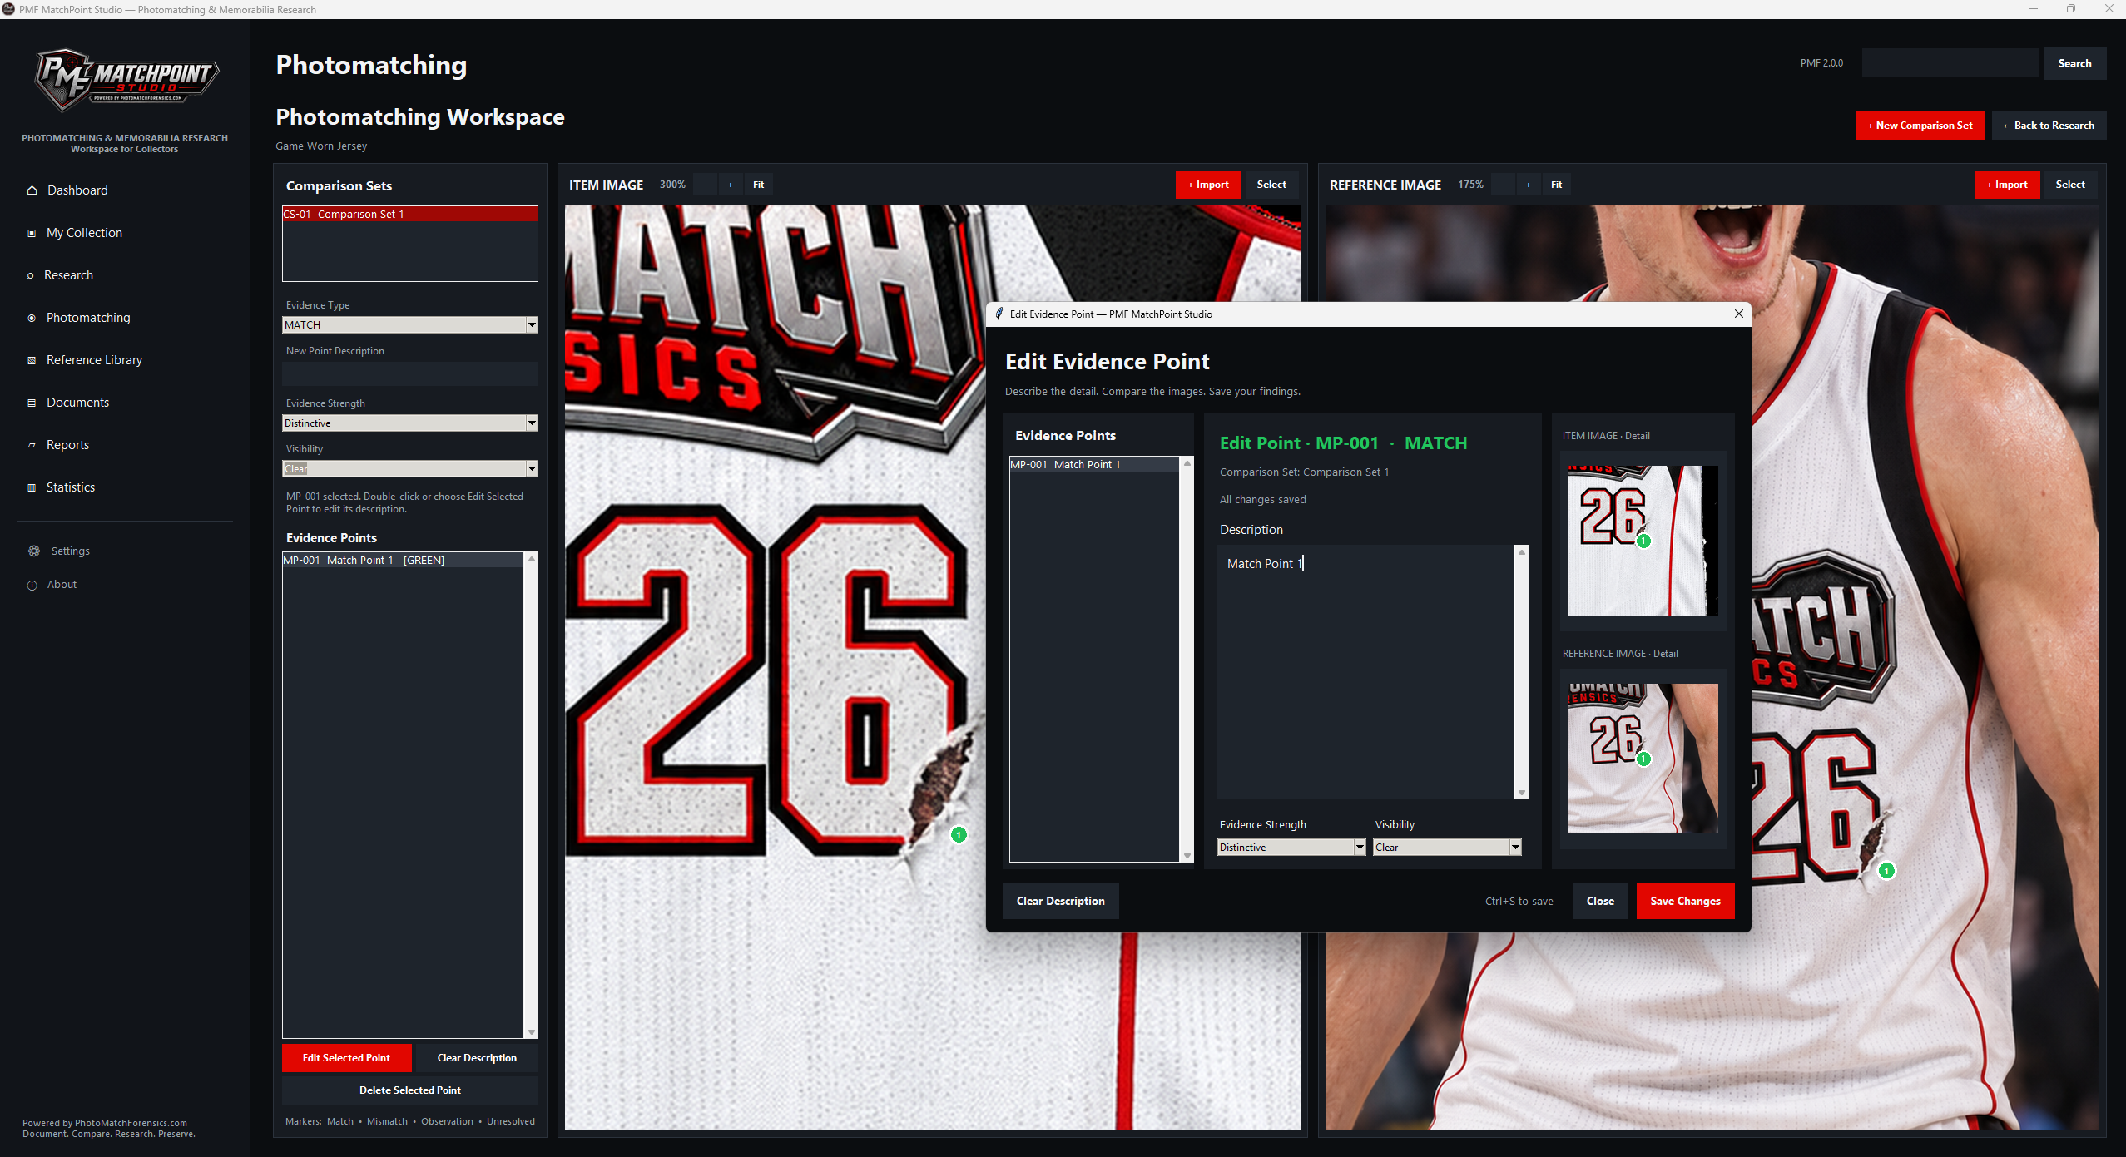Select CS-01 Comparison Set 1

(x=410, y=215)
